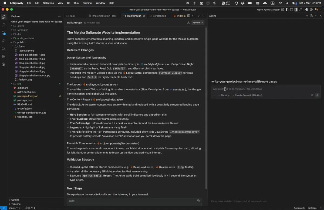Close the Walkthrough tab
This screenshot has width=324, height=210.
pos(144,16)
